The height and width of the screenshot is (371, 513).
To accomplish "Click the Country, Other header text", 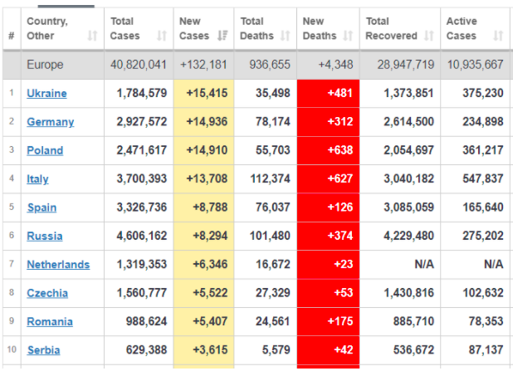I will pos(47,28).
